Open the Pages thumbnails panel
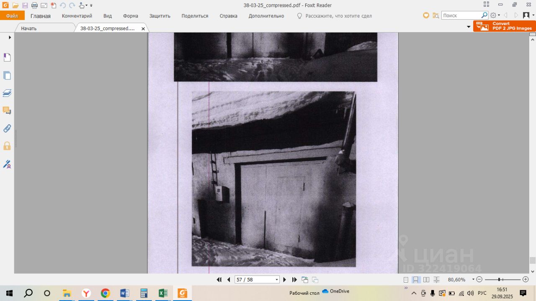 (x=7, y=76)
